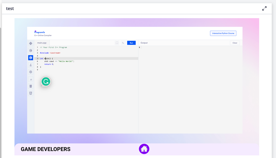Image resolution: width=276 pixels, height=158 pixels.
Task: Select the SQL database icon
Action: (x=31, y=86)
